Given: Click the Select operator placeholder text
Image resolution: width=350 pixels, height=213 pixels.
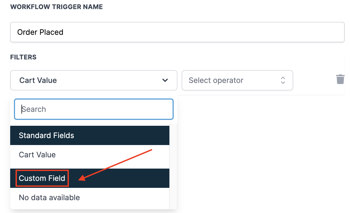Looking at the screenshot, I should tap(216, 80).
